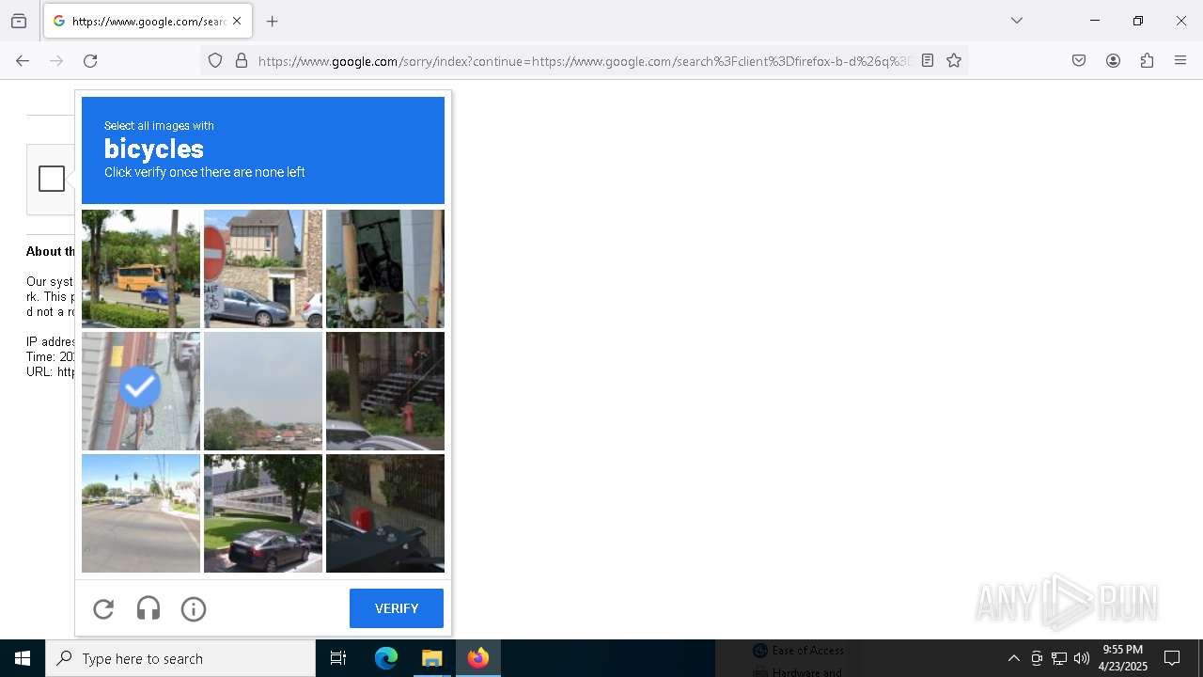
Task: Close the google.com search tab
Action: click(237, 21)
